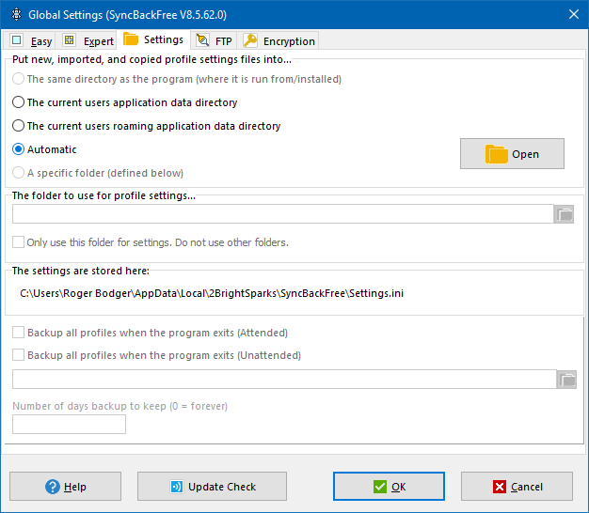Click the Help button
This screenshot has width=589, height=513.
tap(65, 487)
